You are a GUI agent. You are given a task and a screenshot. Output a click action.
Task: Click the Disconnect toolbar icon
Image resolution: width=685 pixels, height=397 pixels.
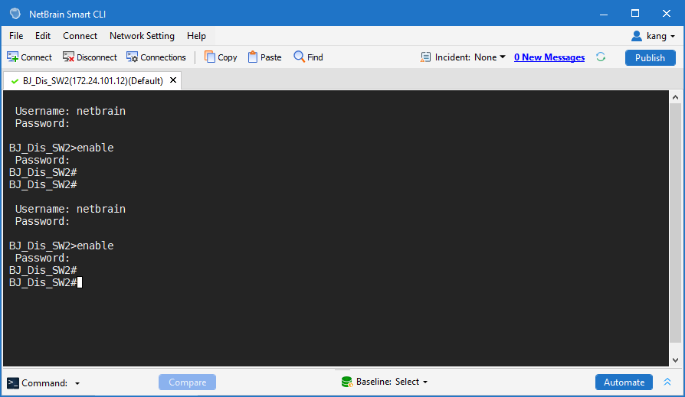click(68, 57)
